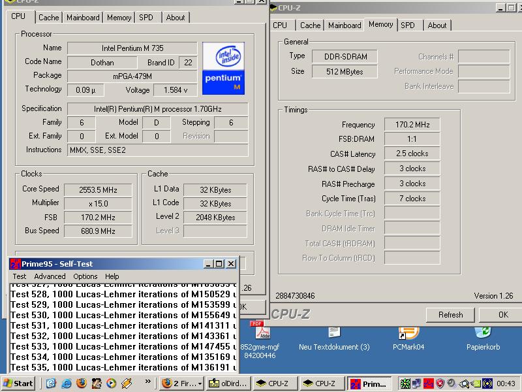Switch to olDird taskbar window
The height and width of the screenshot is (392, 522).
(228, 384)
